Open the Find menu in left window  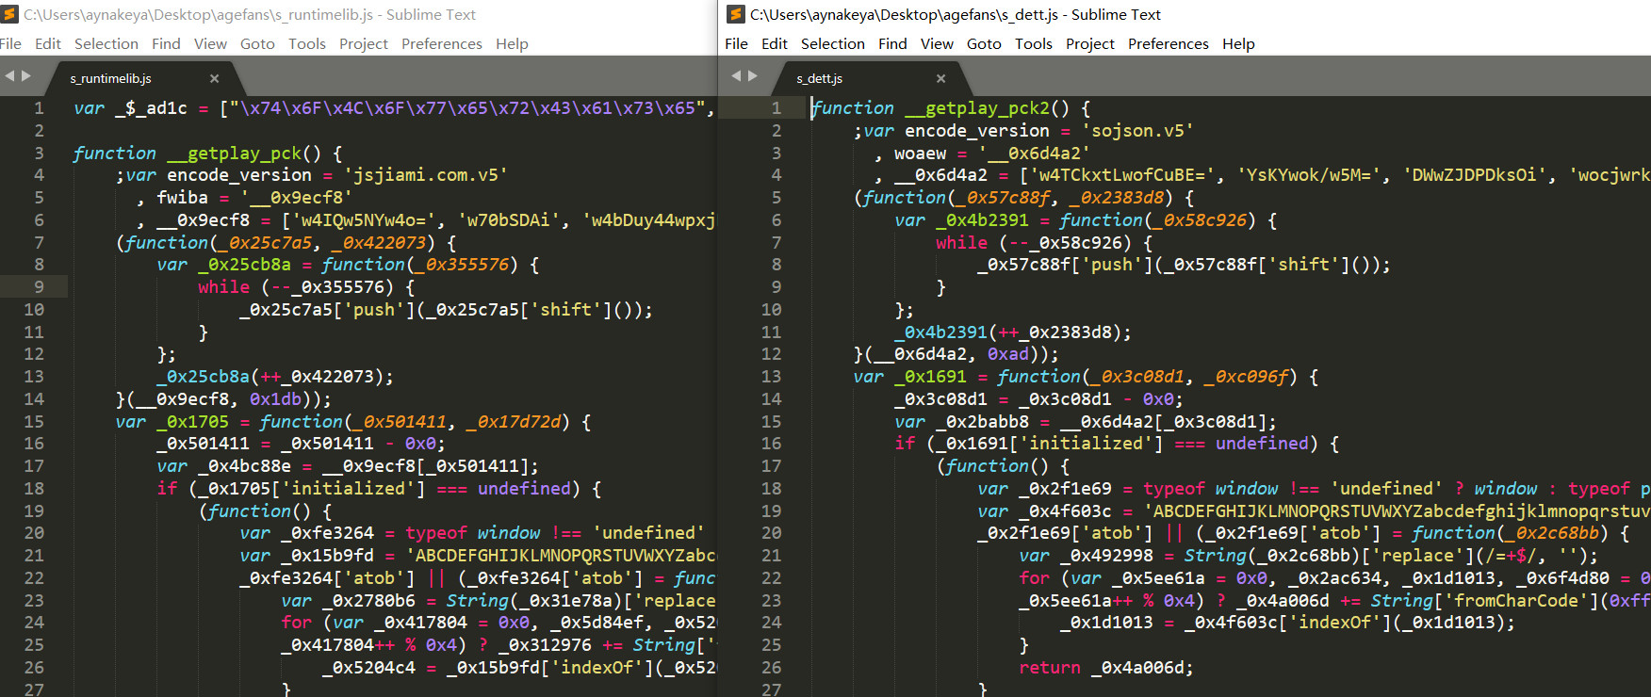pos(166,44)
